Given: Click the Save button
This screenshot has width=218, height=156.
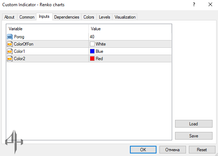Looking at the screenshot, I should (194, 136).
